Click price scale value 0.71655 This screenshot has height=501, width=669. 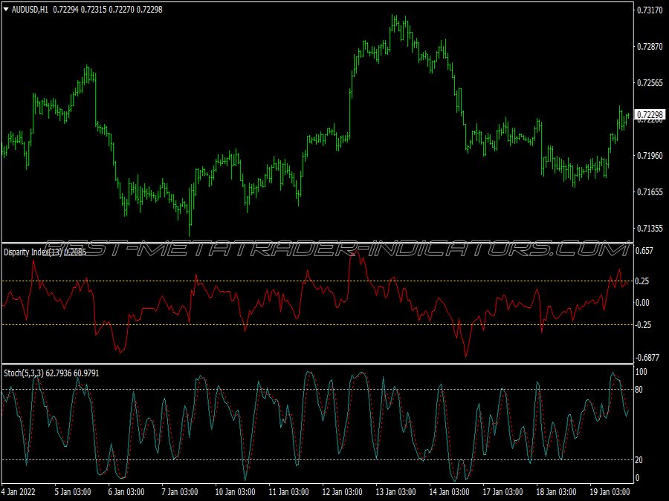pyautogui.click(x=650, y=192)
